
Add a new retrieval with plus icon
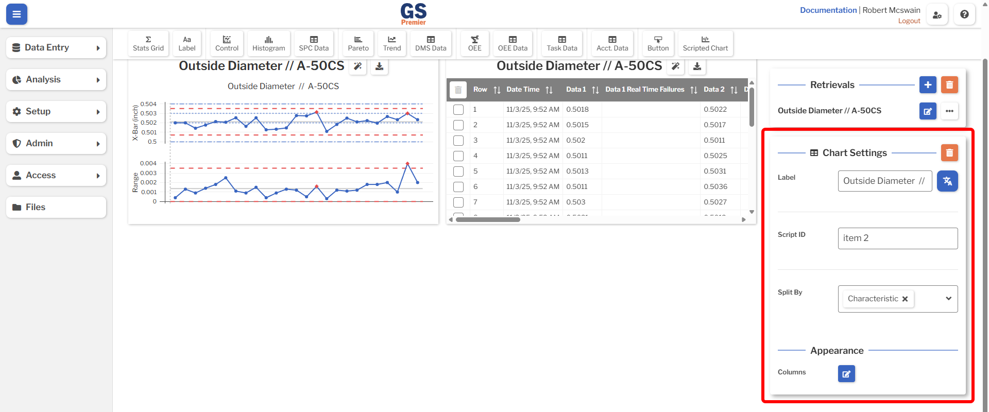[928, 85]
